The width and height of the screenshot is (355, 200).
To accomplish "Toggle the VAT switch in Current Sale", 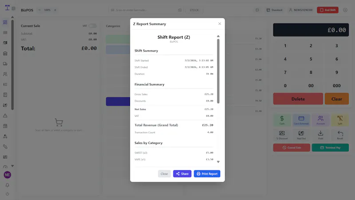I will point(92,26).
